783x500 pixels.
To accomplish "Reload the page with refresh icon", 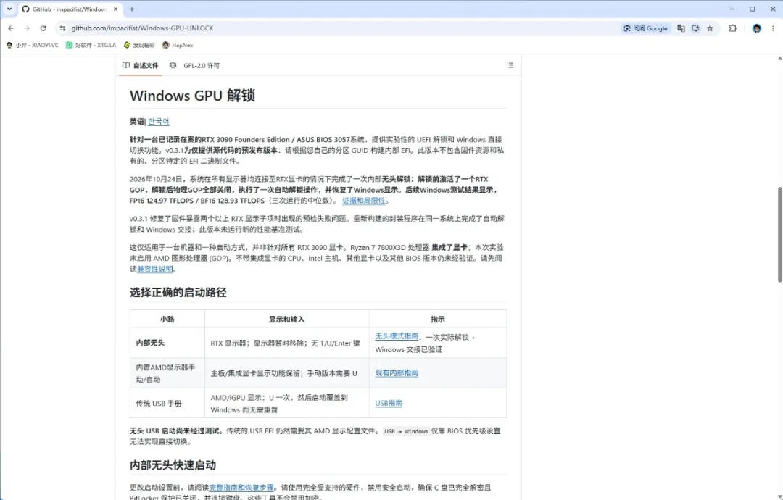I will [x=43, y=28].
